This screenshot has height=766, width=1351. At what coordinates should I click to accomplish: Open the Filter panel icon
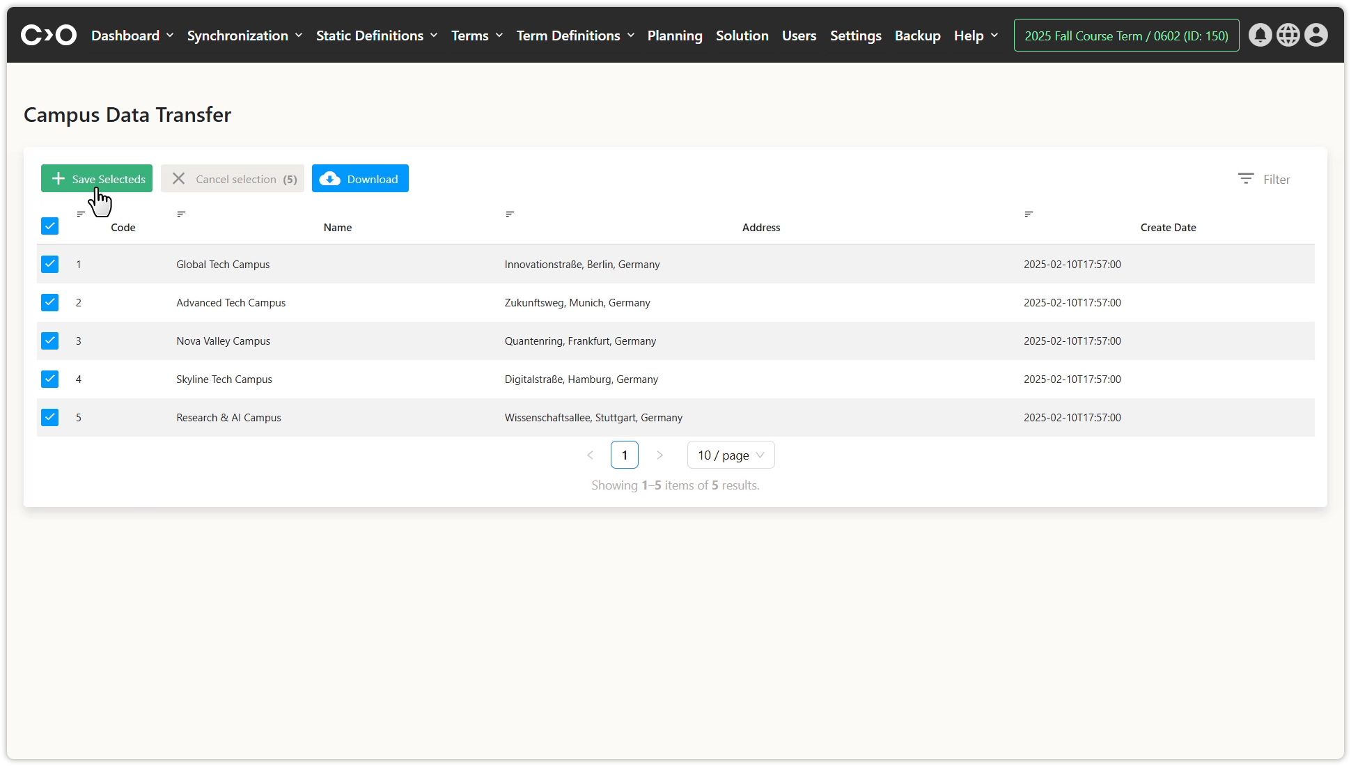click(1246, 179)
